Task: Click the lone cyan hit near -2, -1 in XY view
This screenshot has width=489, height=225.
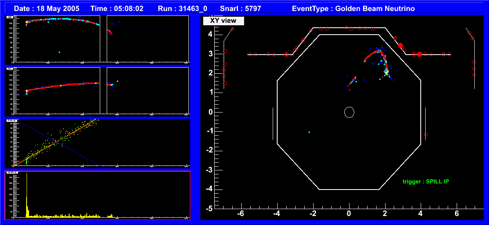Action: point(309,132)
